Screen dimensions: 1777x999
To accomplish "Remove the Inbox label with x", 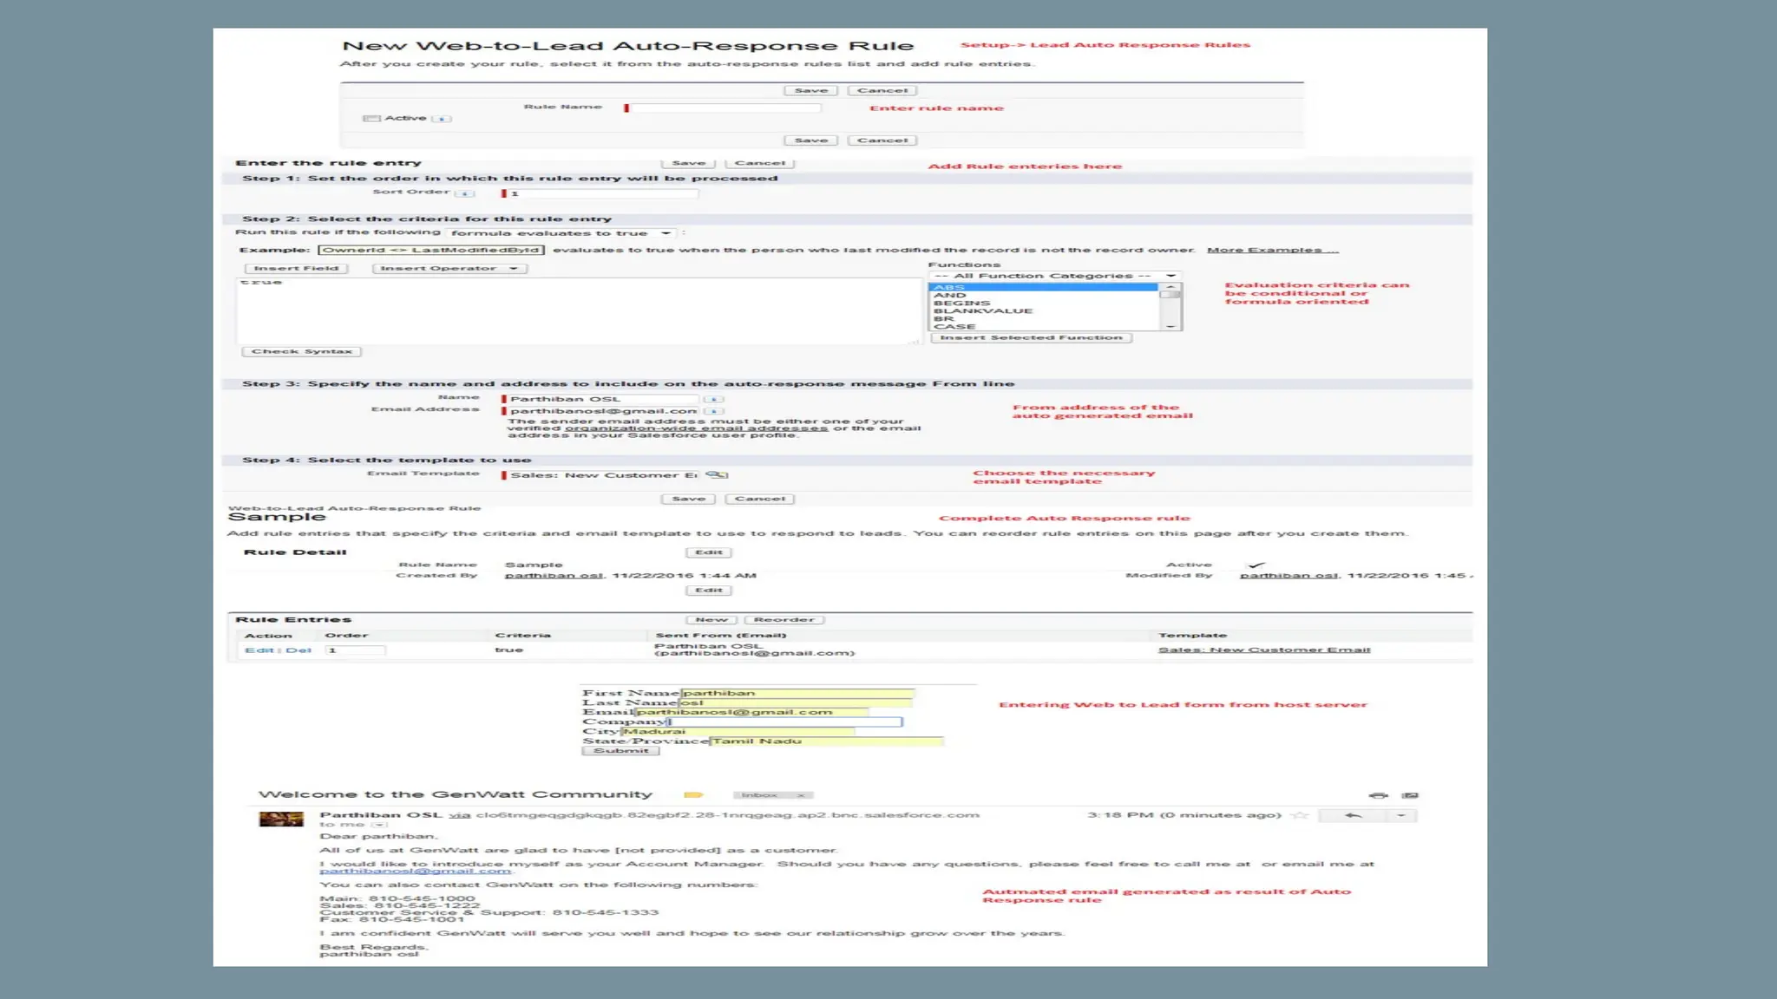I will click(x=801, y=795).
